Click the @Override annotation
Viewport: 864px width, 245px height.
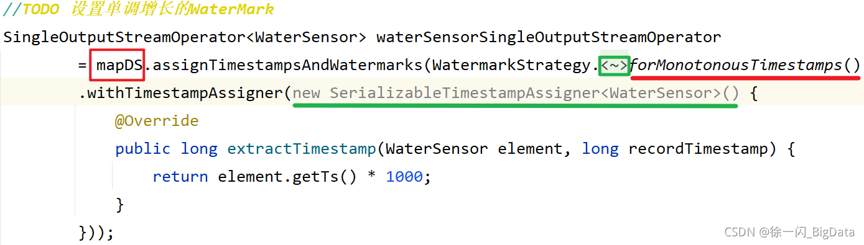point(157,121)
